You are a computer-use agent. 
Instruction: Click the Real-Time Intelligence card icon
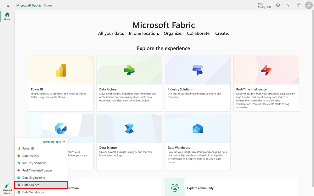pos(266,70)
